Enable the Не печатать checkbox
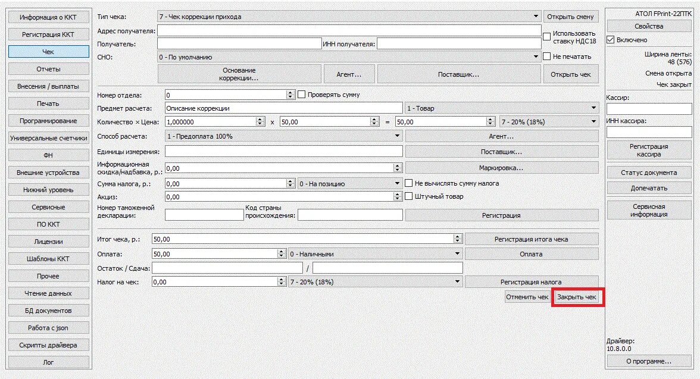Screen dimensions: 700x379 [546, 57]
